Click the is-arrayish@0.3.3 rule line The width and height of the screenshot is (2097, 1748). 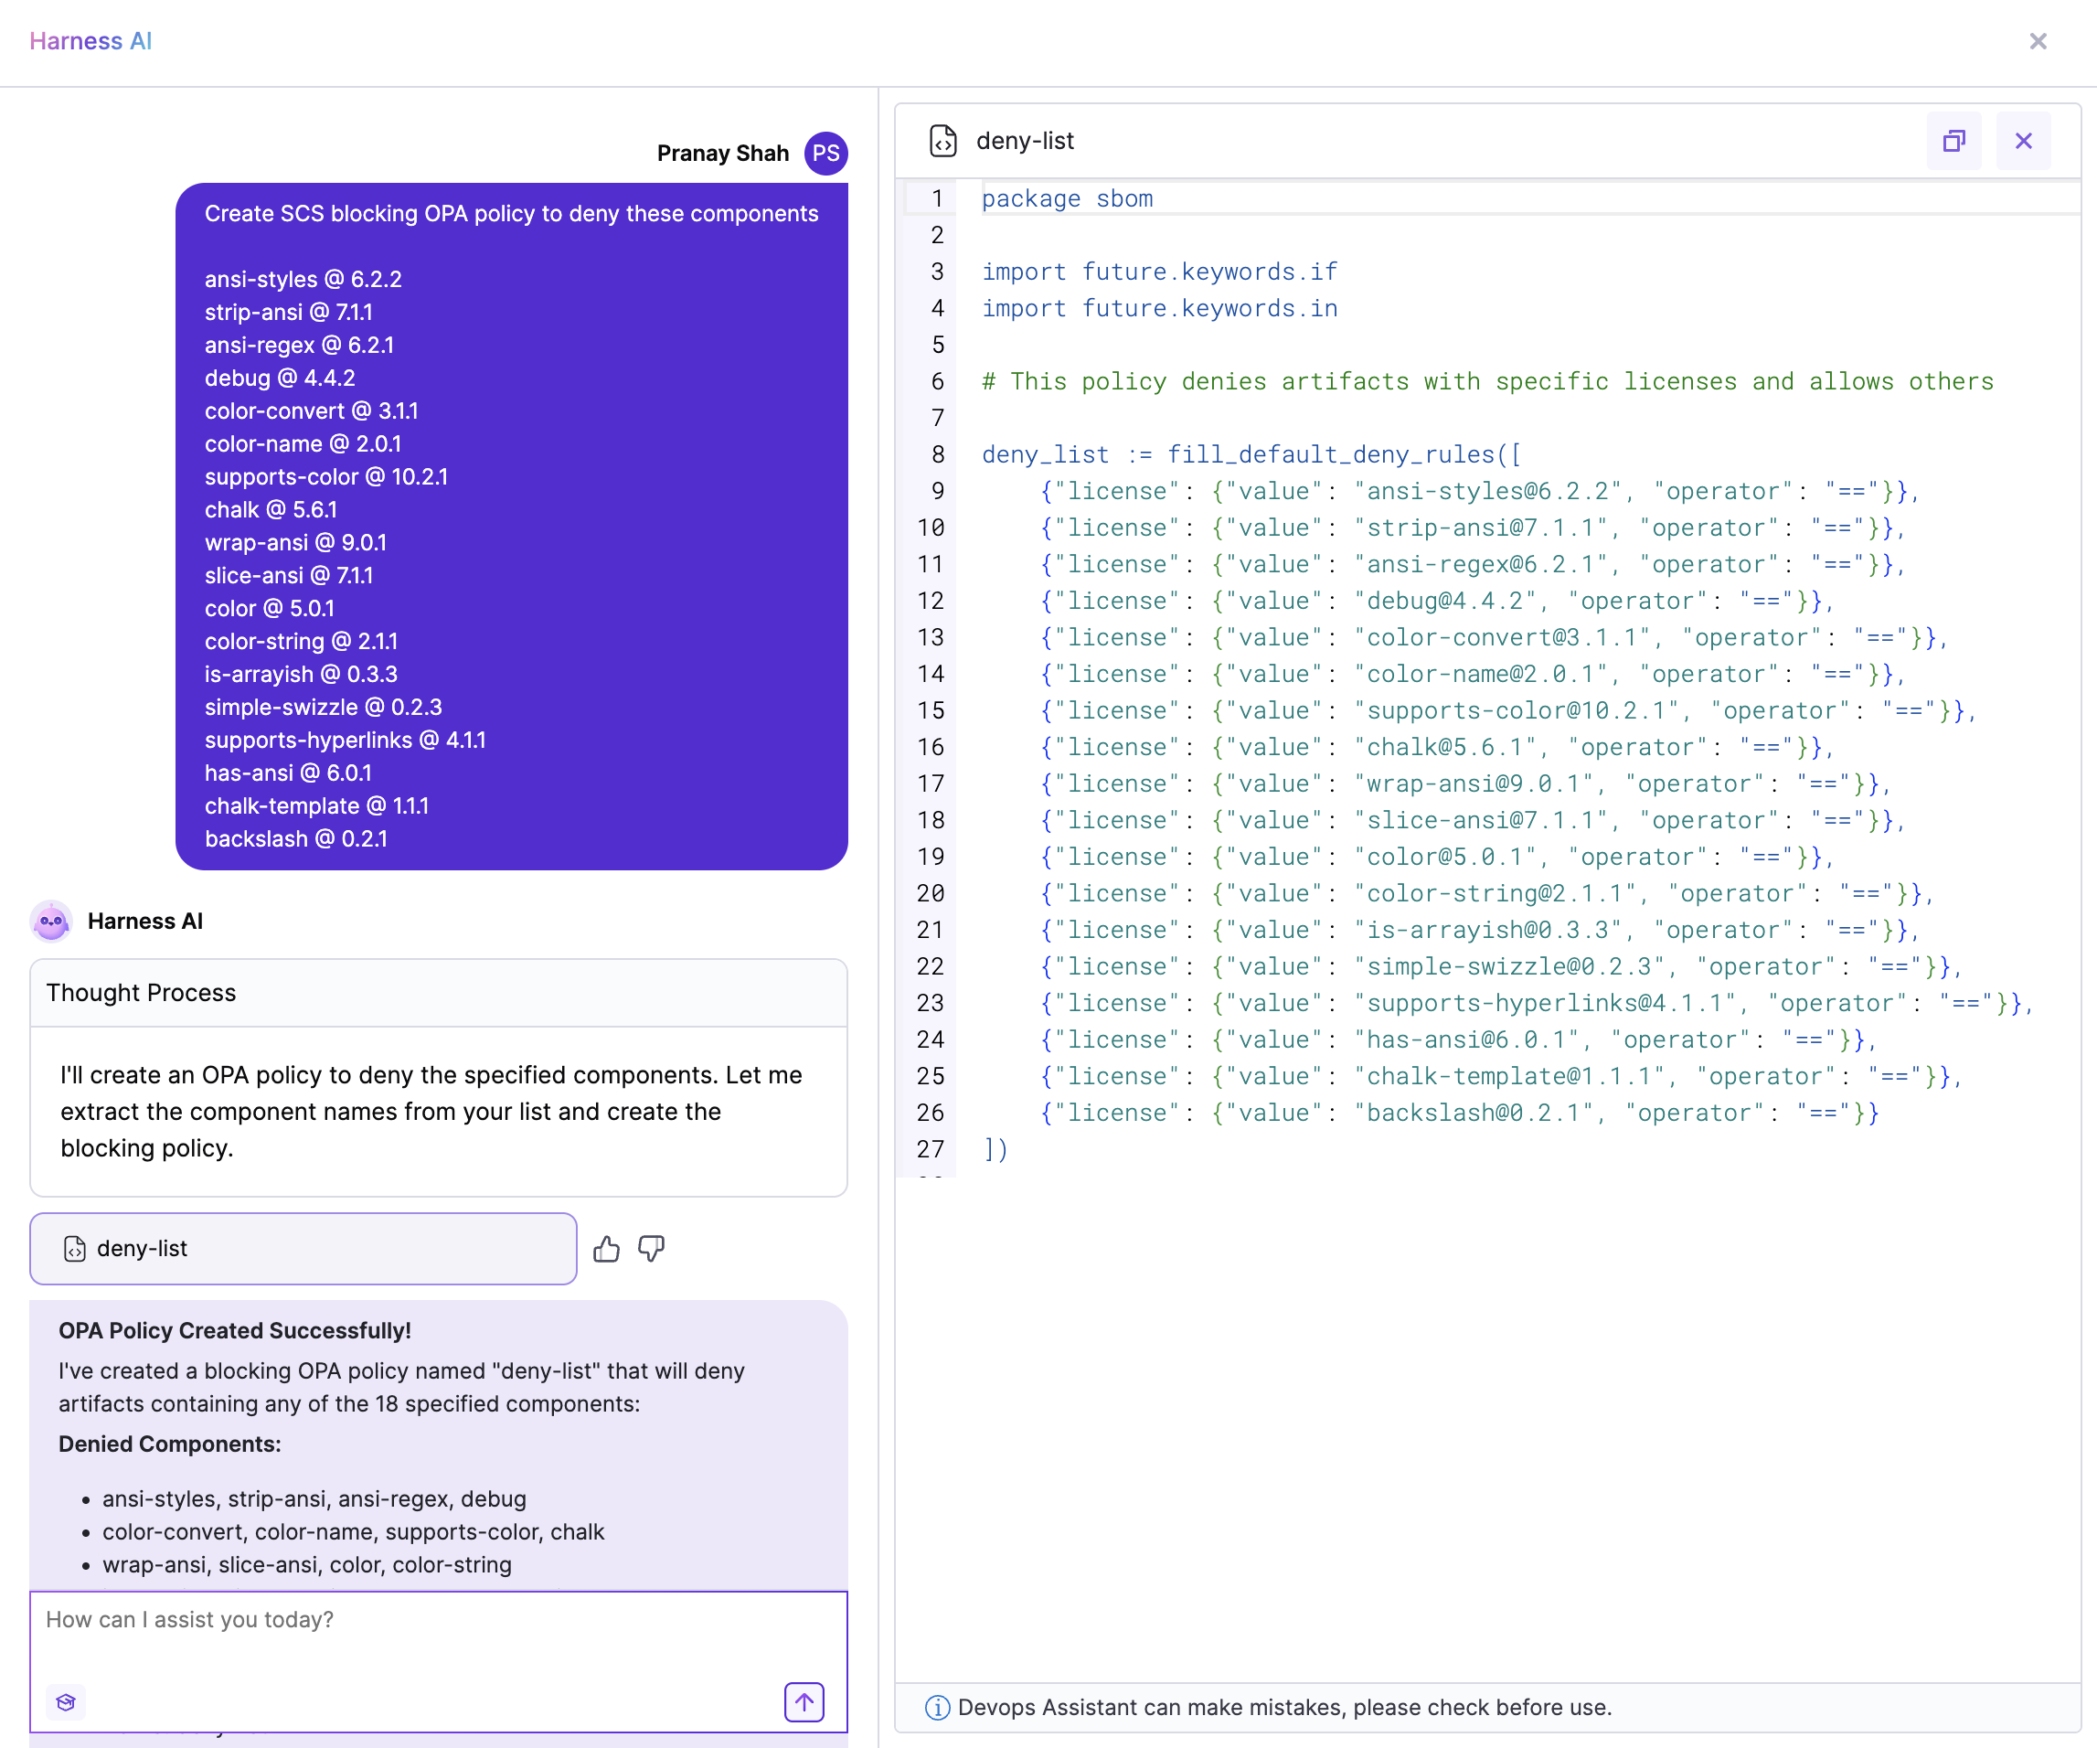(x=1479, y=930)
